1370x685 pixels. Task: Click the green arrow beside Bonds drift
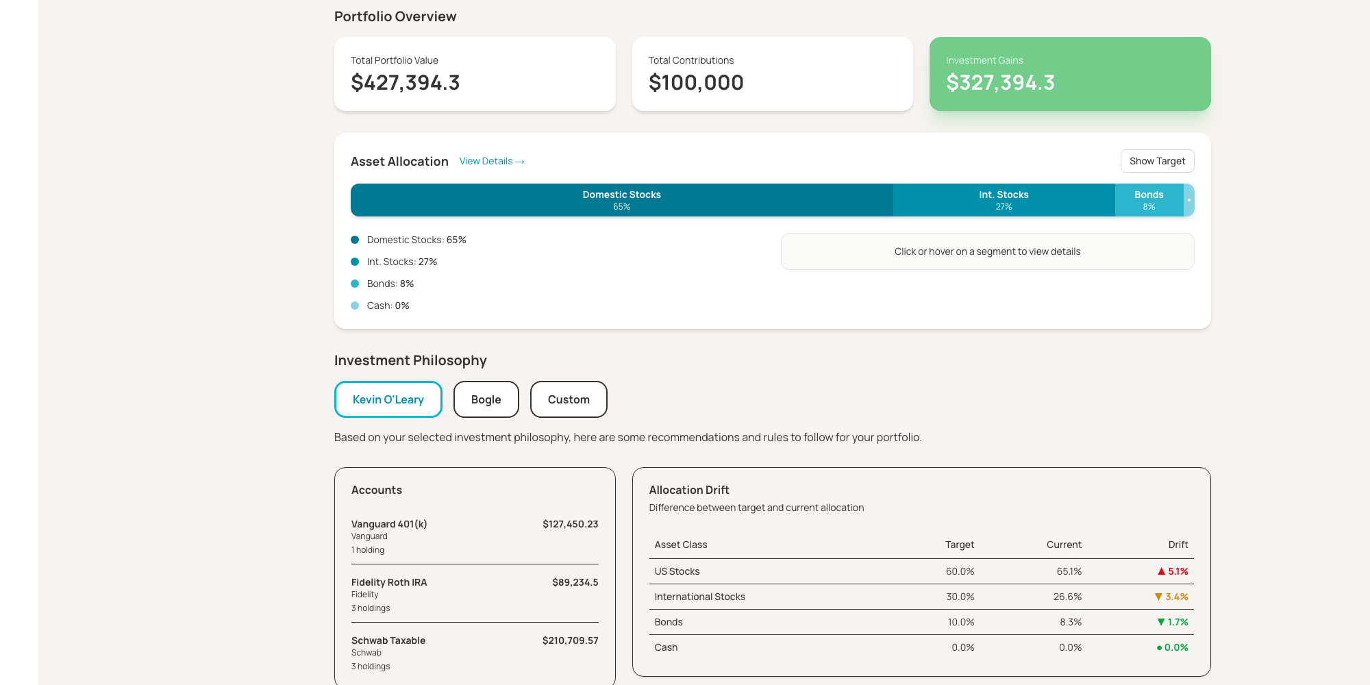tap(1160, 622)
